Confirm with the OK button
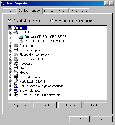The height and width of the screenshot is (125, 115). click(79, 119)
